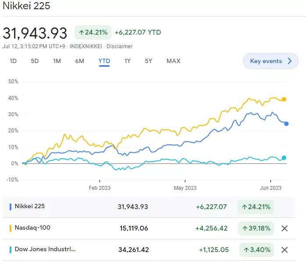Click the cyan Dow Jones endpoint dot

click(x=284, y=158)
